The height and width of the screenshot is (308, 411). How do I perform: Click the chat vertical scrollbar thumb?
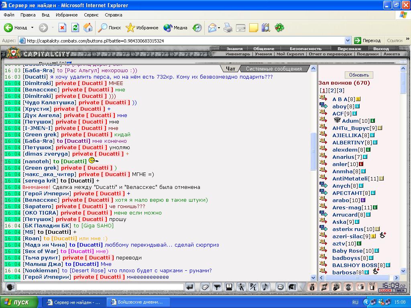click(x=313, y=151)
